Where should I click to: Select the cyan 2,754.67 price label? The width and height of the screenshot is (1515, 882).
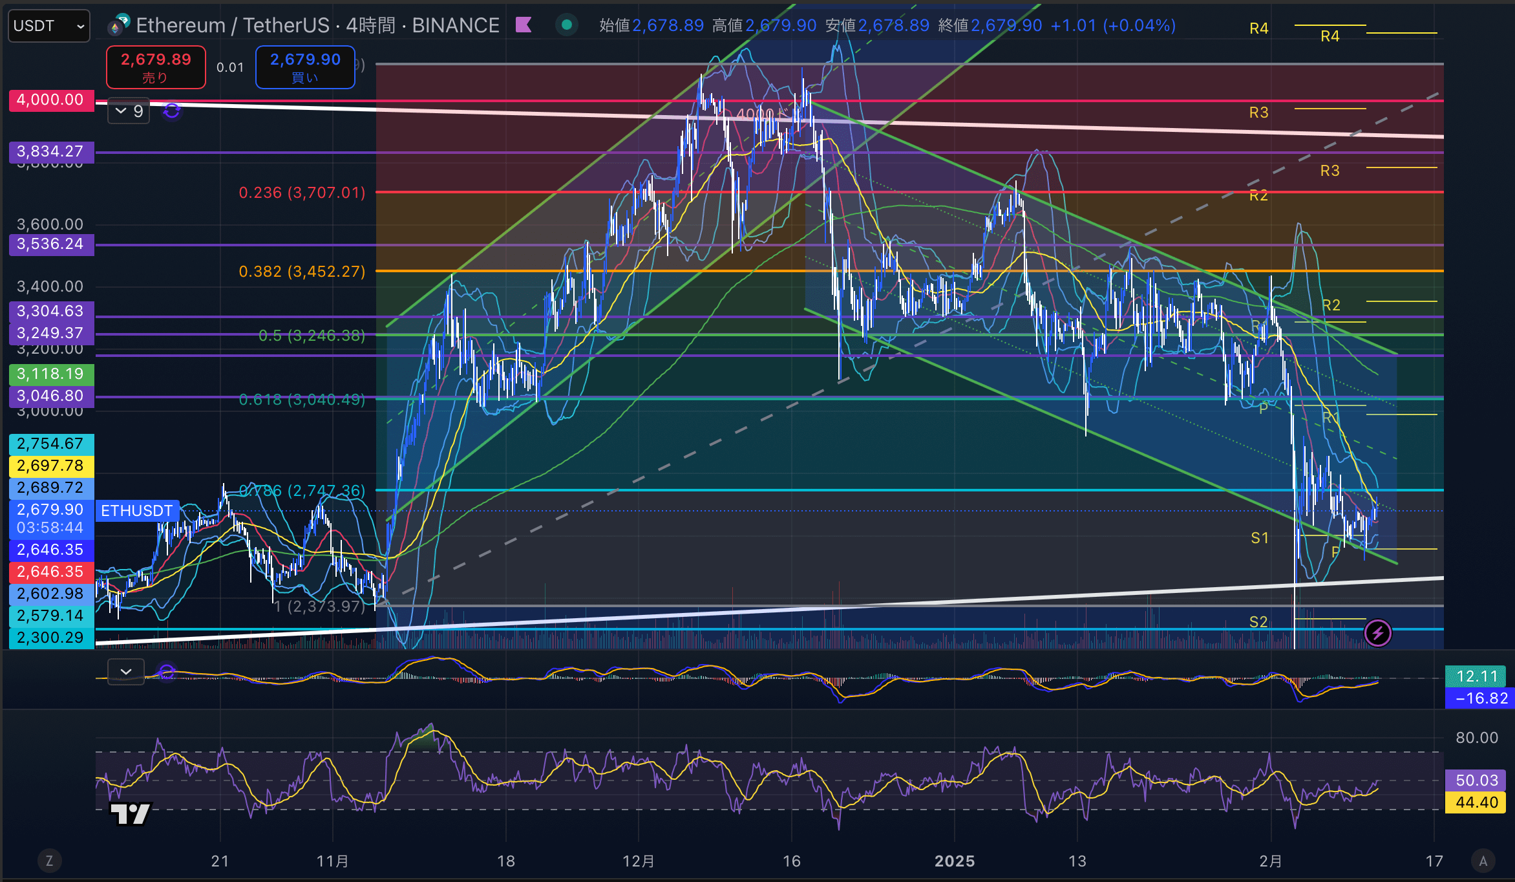[51, 444]
